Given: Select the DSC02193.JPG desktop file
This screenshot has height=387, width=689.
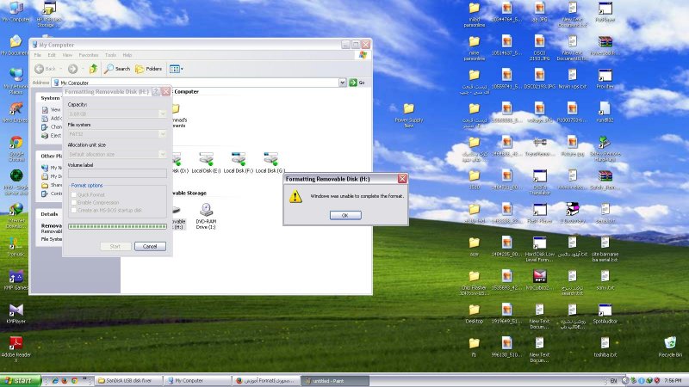Looking at the screenshot, I should click(x=540, y=79).
